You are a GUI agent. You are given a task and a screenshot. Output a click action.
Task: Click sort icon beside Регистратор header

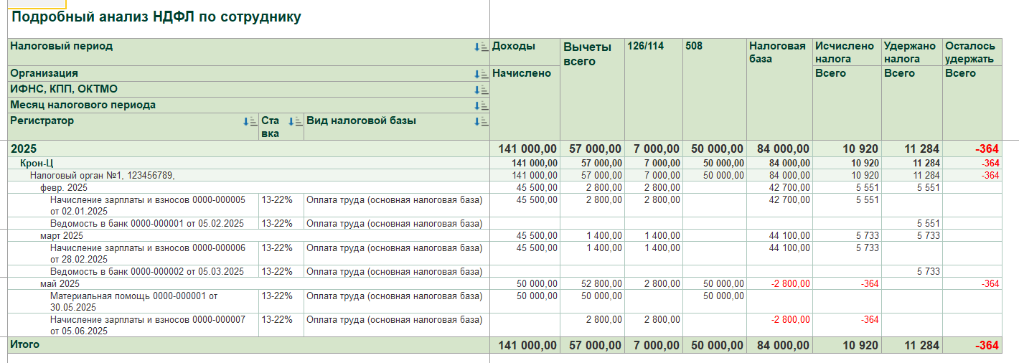coord(250,121)
